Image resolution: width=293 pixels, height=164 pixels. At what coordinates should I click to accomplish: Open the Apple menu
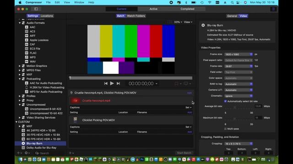[20, 2]
